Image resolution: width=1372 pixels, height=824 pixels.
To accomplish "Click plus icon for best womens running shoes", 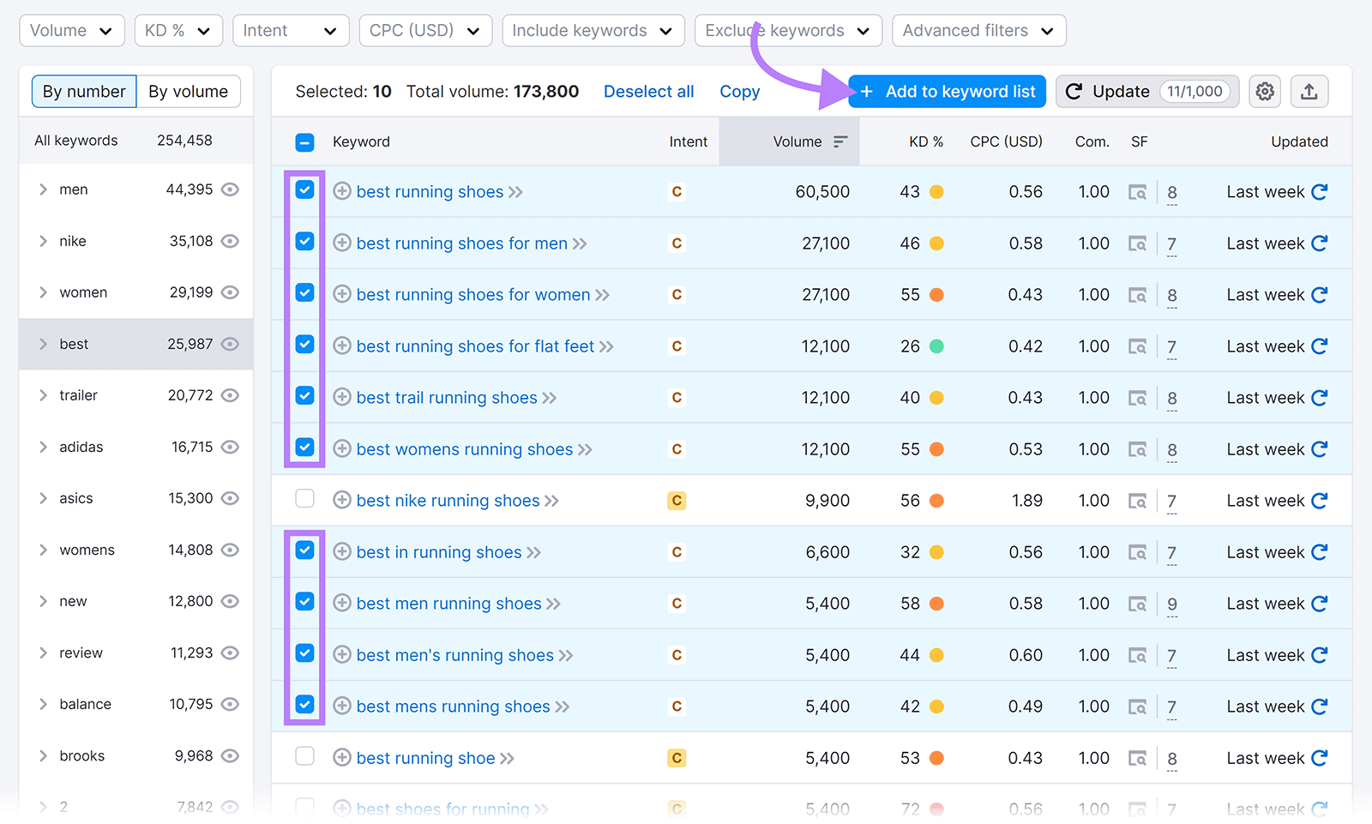I will point(341,448).
